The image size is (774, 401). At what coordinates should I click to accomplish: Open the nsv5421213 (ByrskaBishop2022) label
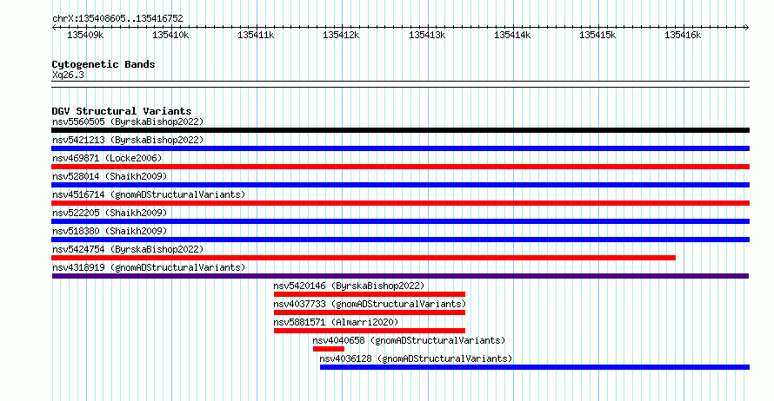click(128, 140)
